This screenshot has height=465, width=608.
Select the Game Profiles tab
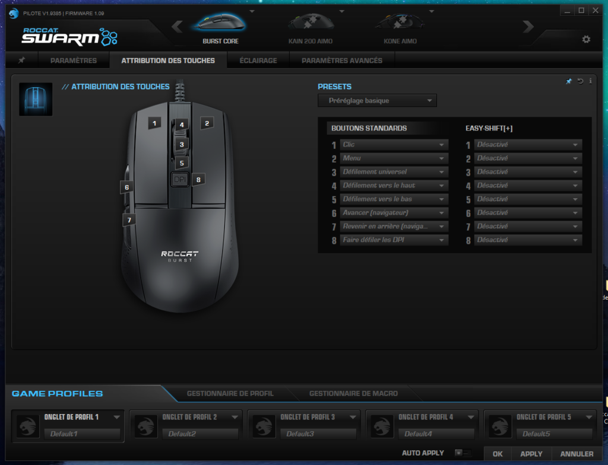click(58, 393)
